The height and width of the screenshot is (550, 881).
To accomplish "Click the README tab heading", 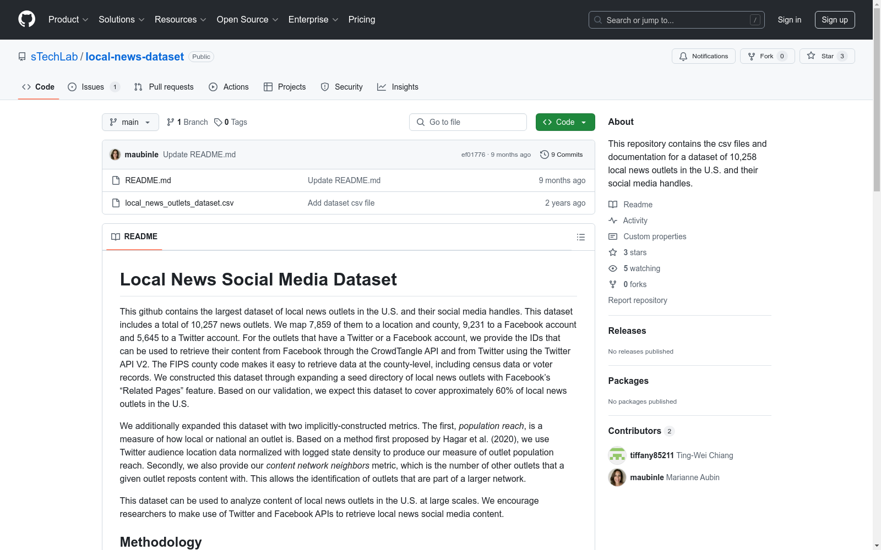I will click(x=134, y=237).
